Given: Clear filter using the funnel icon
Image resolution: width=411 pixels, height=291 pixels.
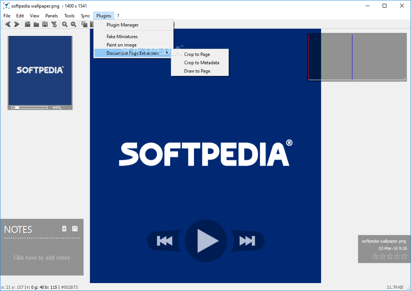Looking at the screenshot, I should tap(54, 24).
